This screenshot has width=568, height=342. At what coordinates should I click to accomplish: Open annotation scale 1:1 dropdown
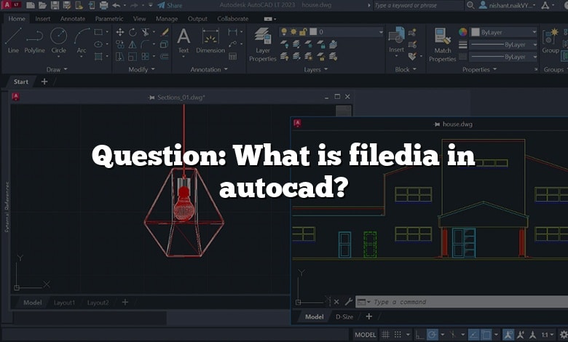click(x=548, y=335)
